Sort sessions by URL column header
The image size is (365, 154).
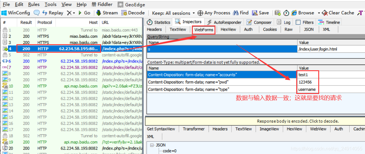click(x=122, y=22)
